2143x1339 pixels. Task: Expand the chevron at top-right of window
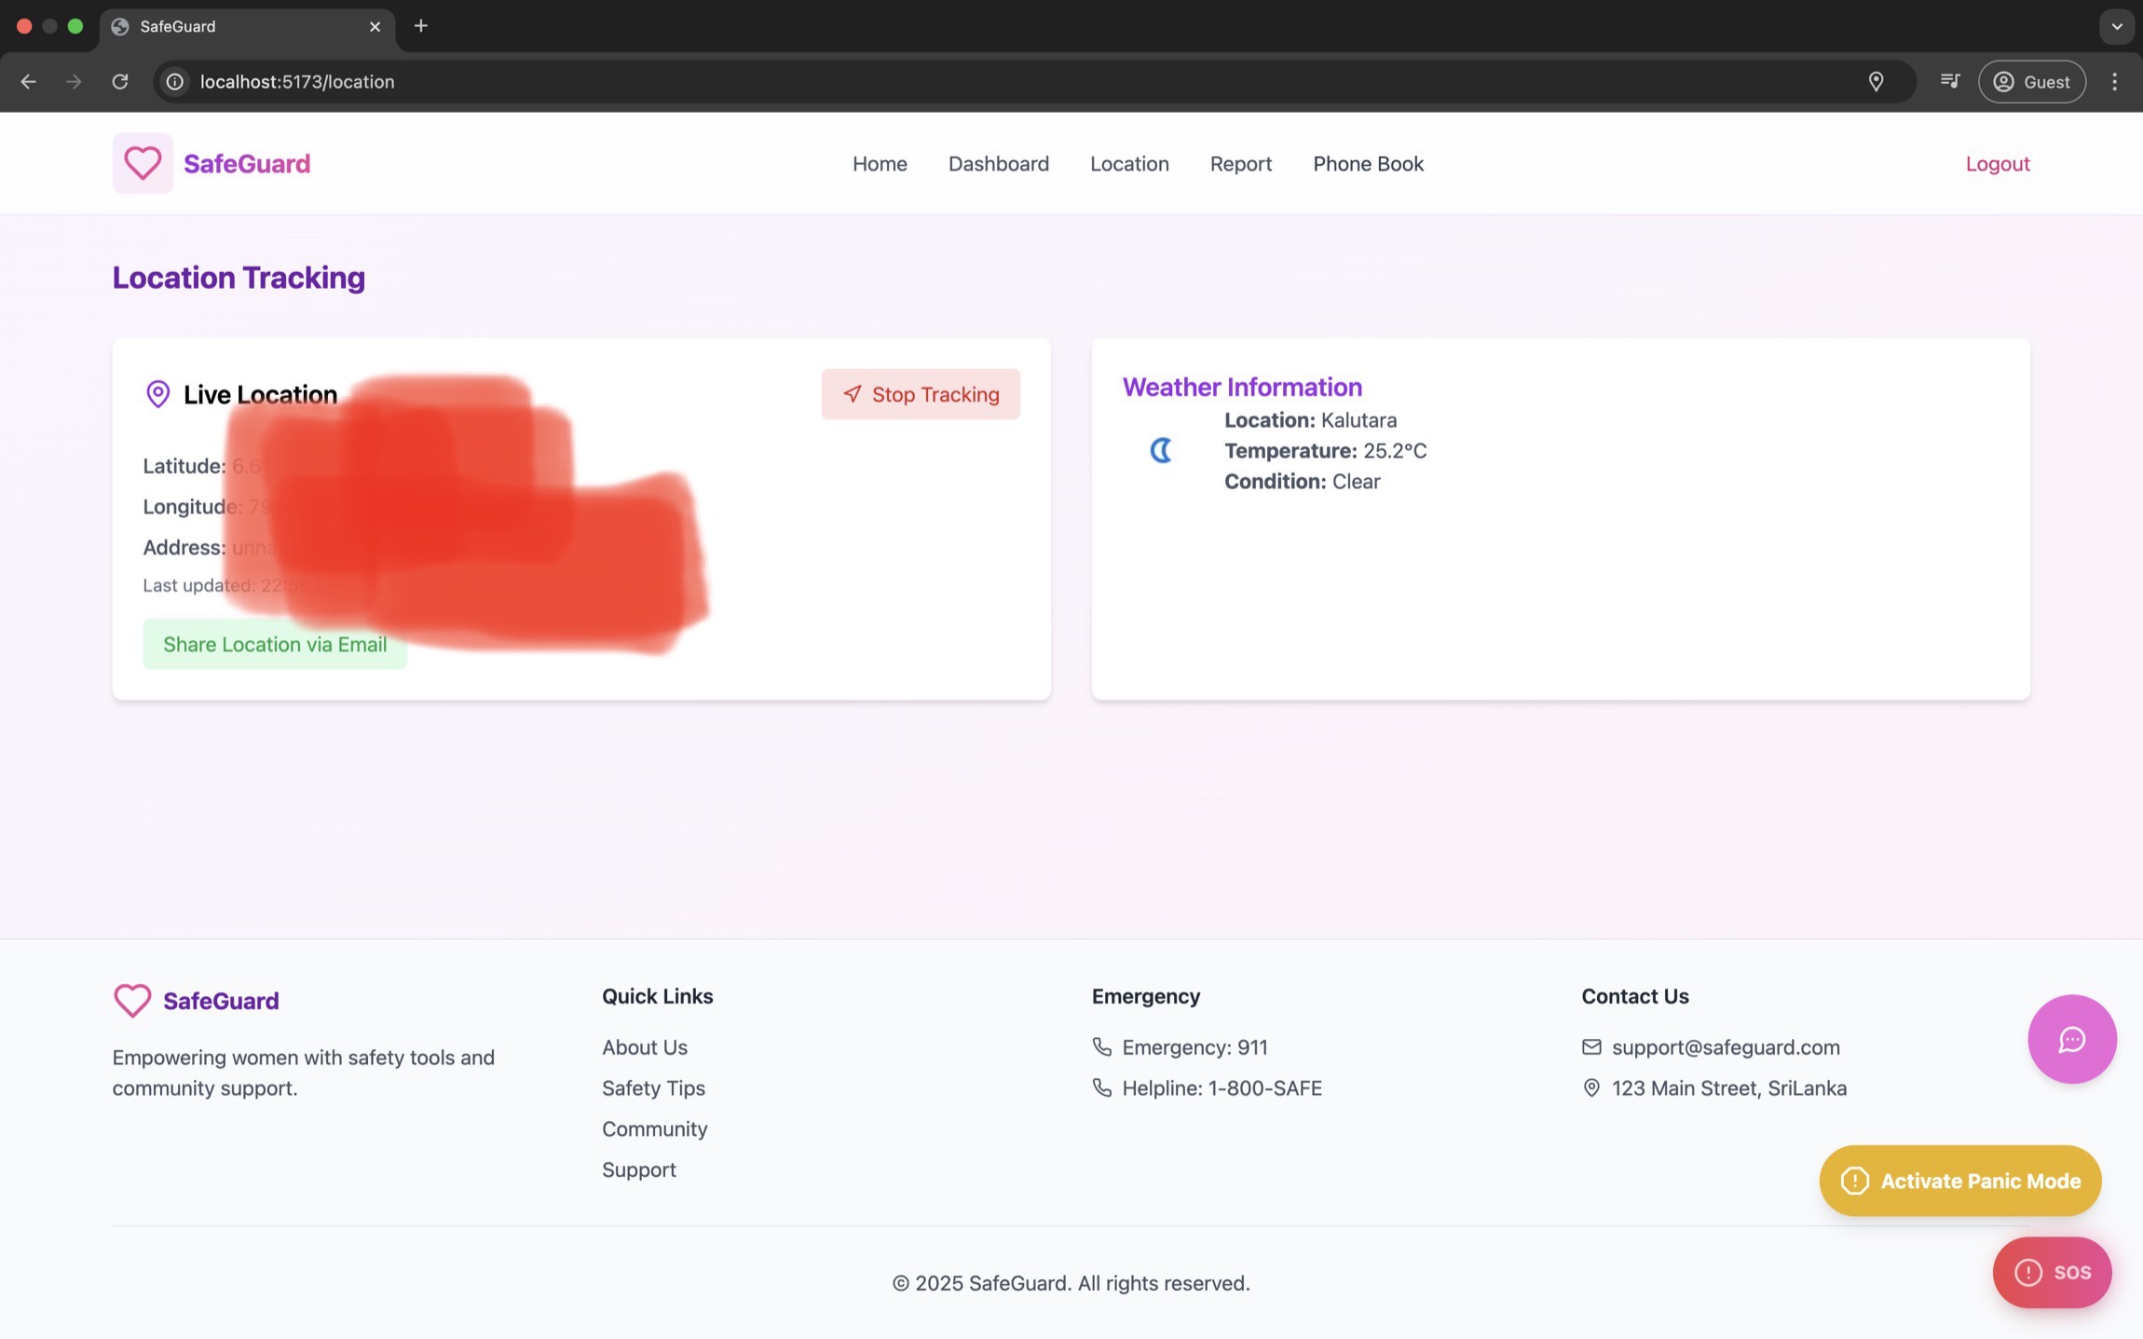(x=2117, y=26)
